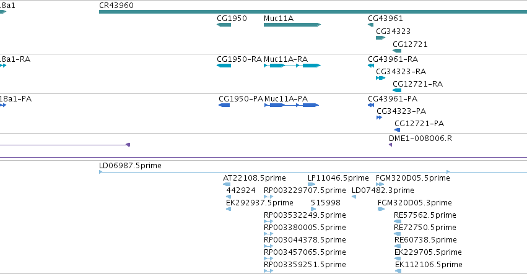The width and height of the screenshot is (527, 274).
Task: Select the DME1-008006.R marker
Action: (x=391, y=145)
